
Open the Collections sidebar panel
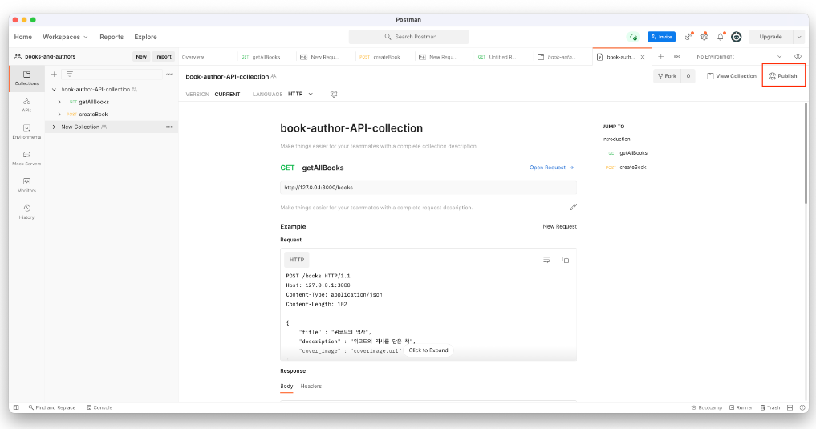coord(26,78)
